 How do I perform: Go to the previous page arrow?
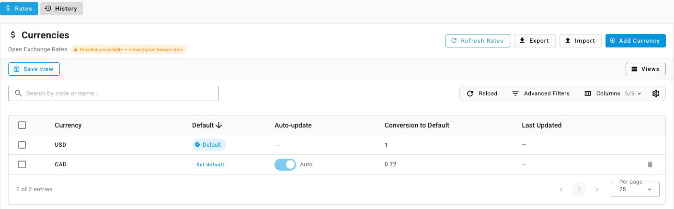point(561,189)
